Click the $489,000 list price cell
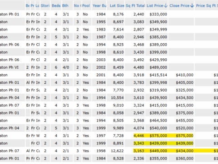Screen dimensions: 218x164 158,67
